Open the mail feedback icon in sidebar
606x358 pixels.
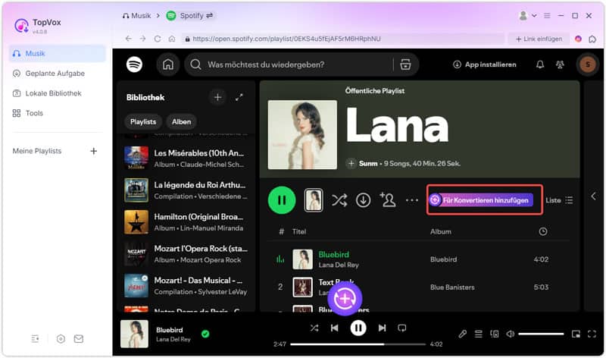coord(79,338)
